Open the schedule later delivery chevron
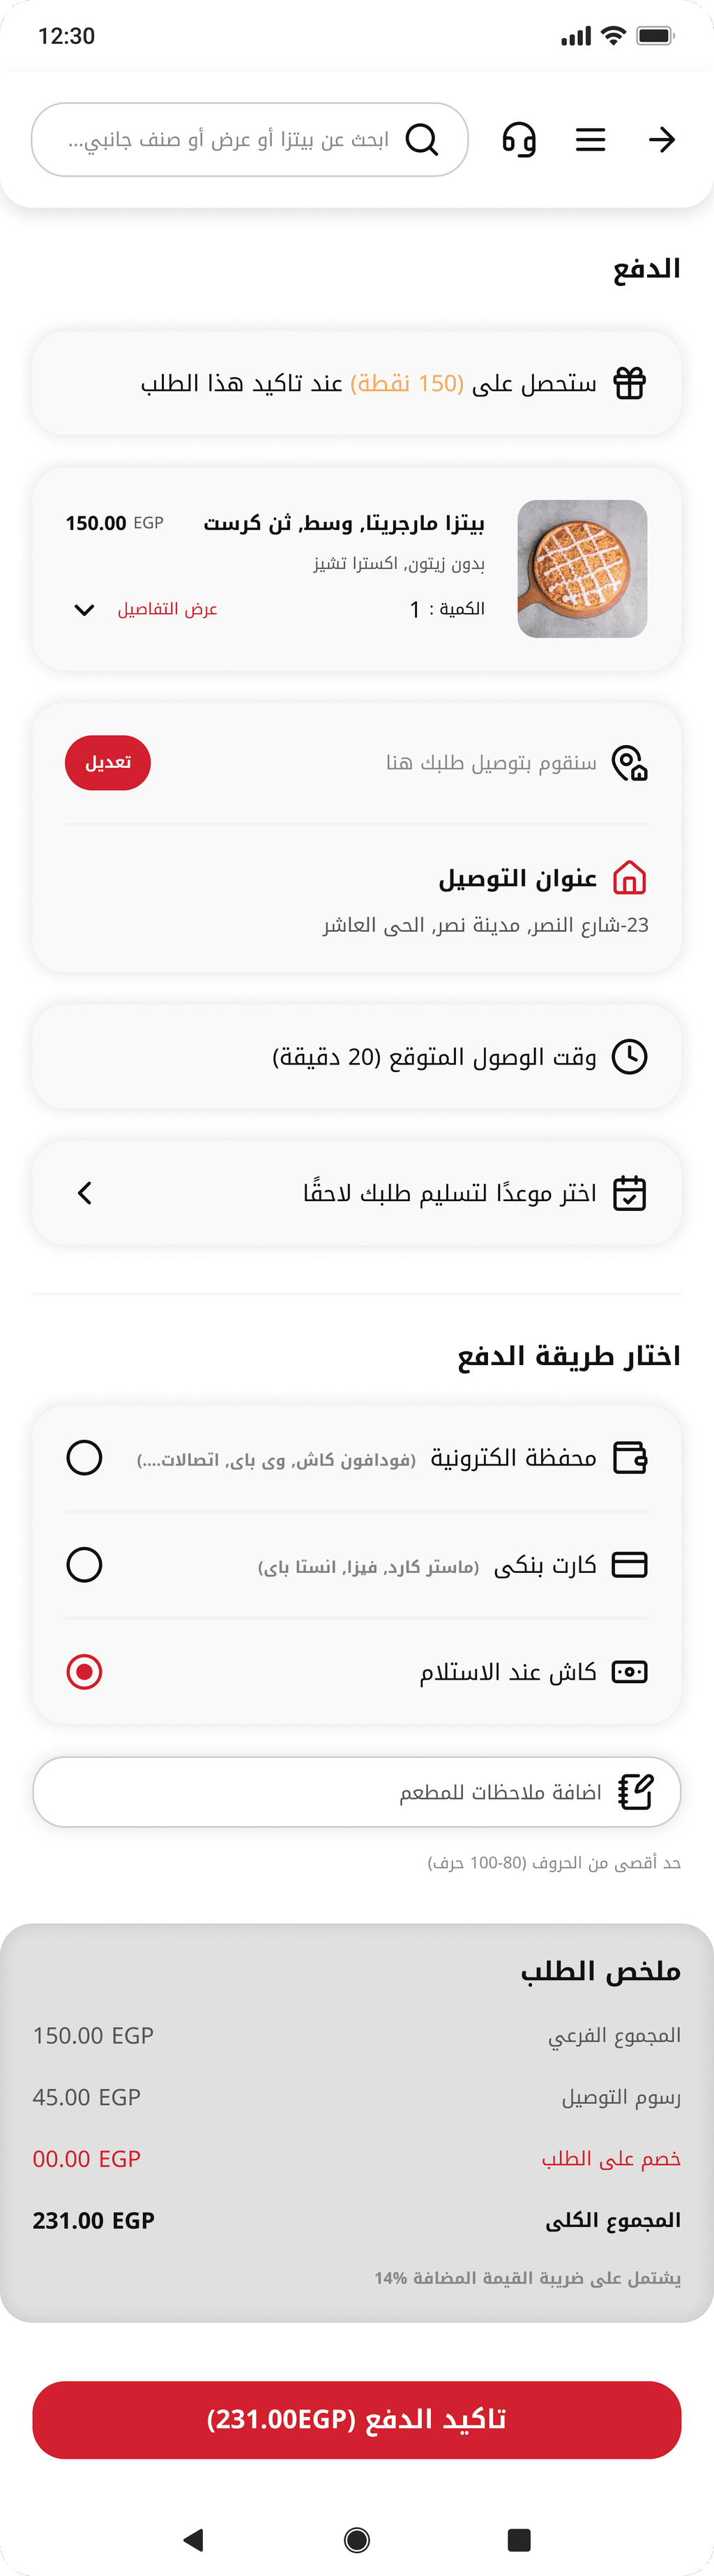This screenshot has width=714, height=2576. (x=85, y=1193)
